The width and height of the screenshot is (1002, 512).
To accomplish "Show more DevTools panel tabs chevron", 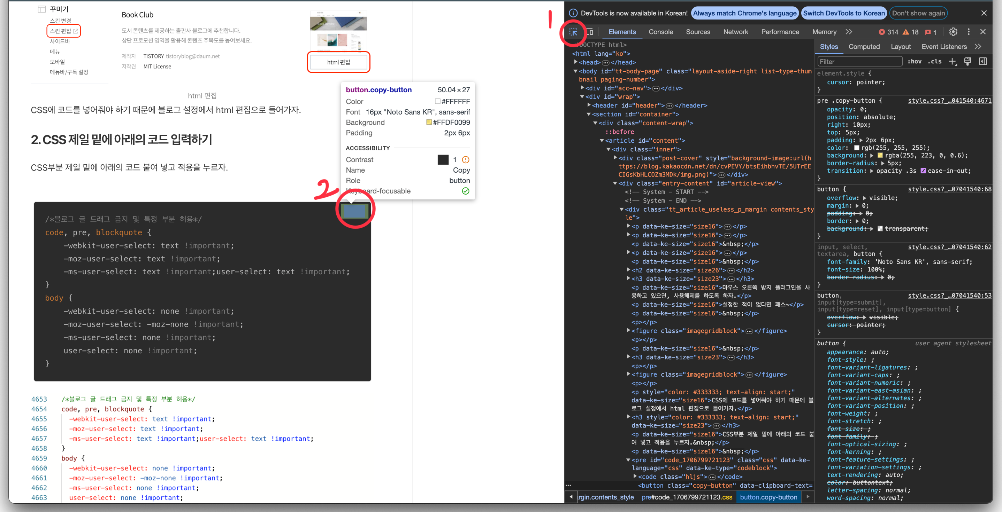I will [849, 32].
